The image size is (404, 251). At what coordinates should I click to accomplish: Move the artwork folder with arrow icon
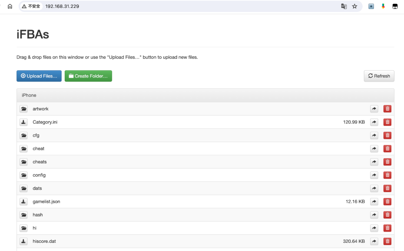374,109
